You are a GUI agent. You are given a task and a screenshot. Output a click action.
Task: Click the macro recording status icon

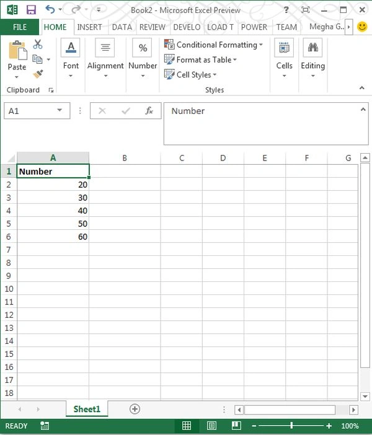pos(45,426)
